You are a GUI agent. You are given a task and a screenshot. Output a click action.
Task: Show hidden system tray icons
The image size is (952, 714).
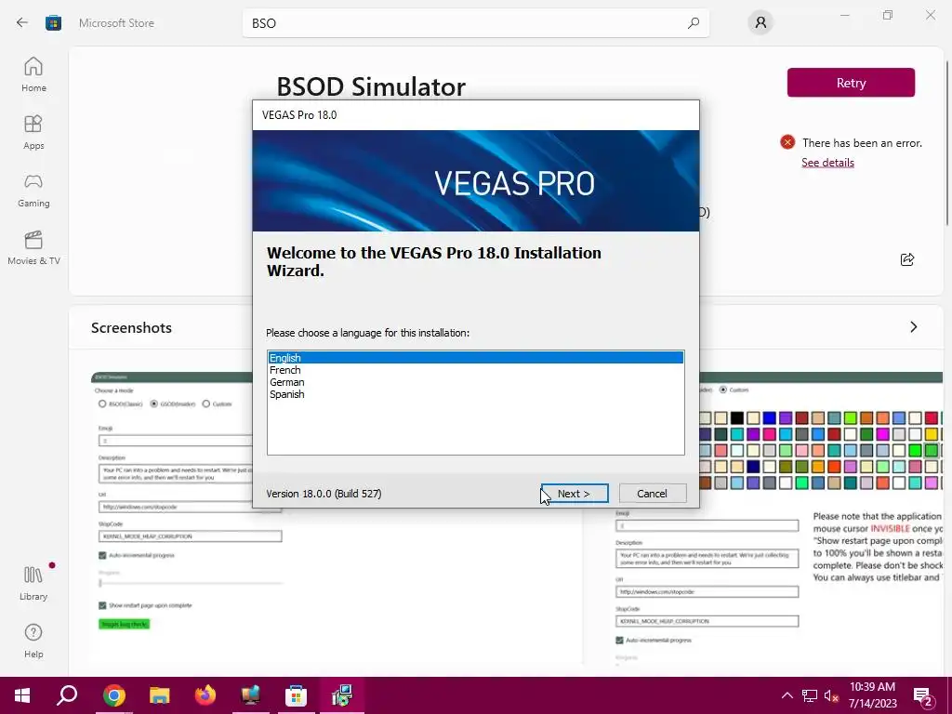(x=787, y=695)
